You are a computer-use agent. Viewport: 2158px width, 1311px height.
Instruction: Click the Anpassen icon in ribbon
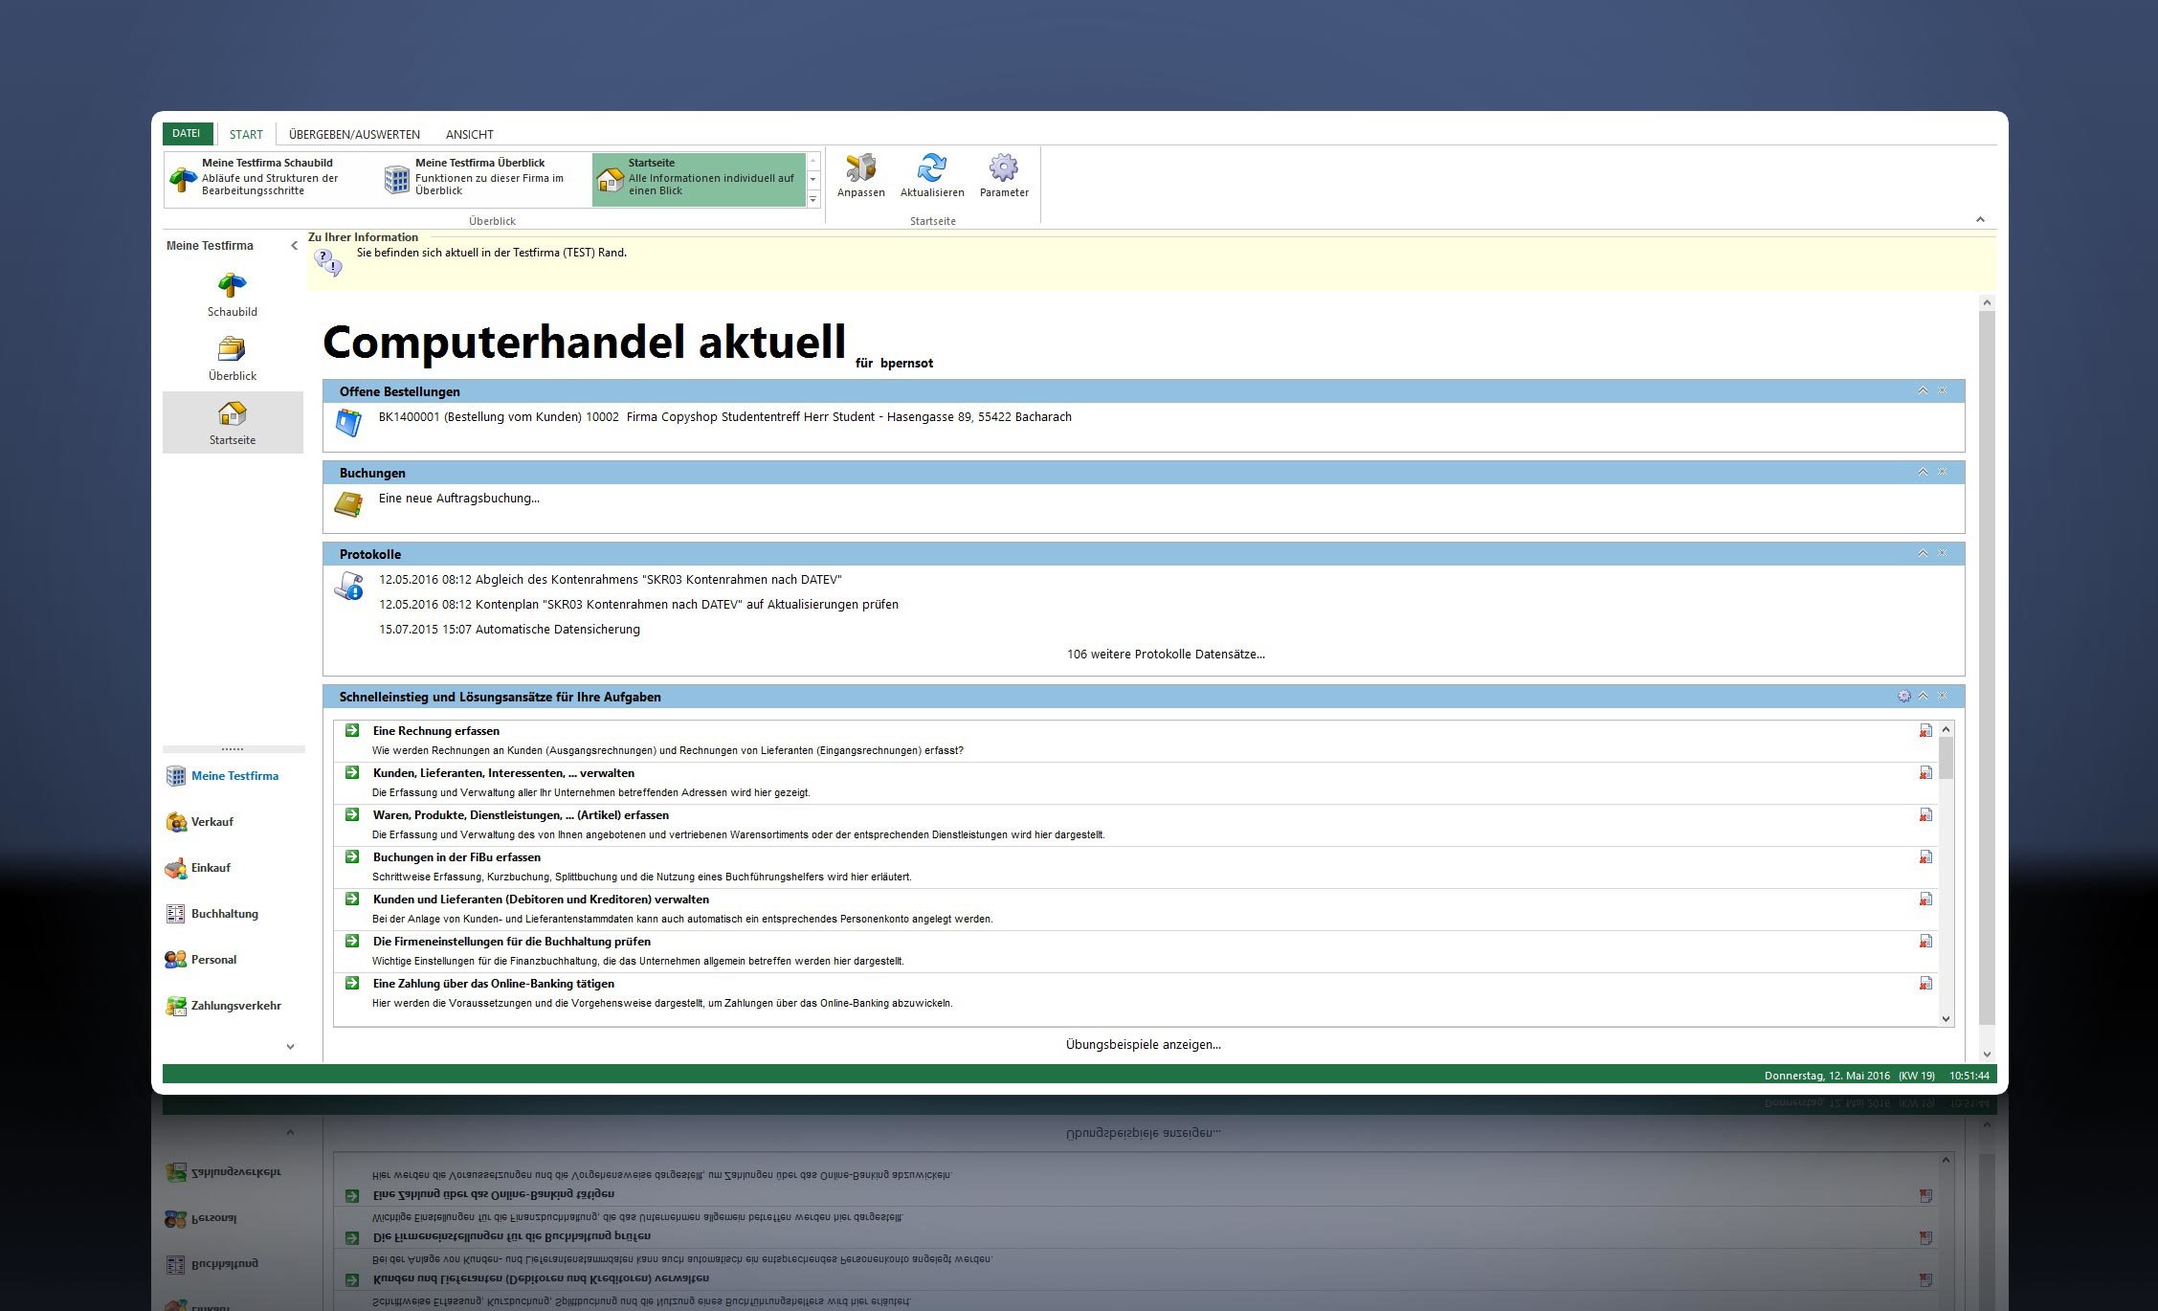pos(860,169)
